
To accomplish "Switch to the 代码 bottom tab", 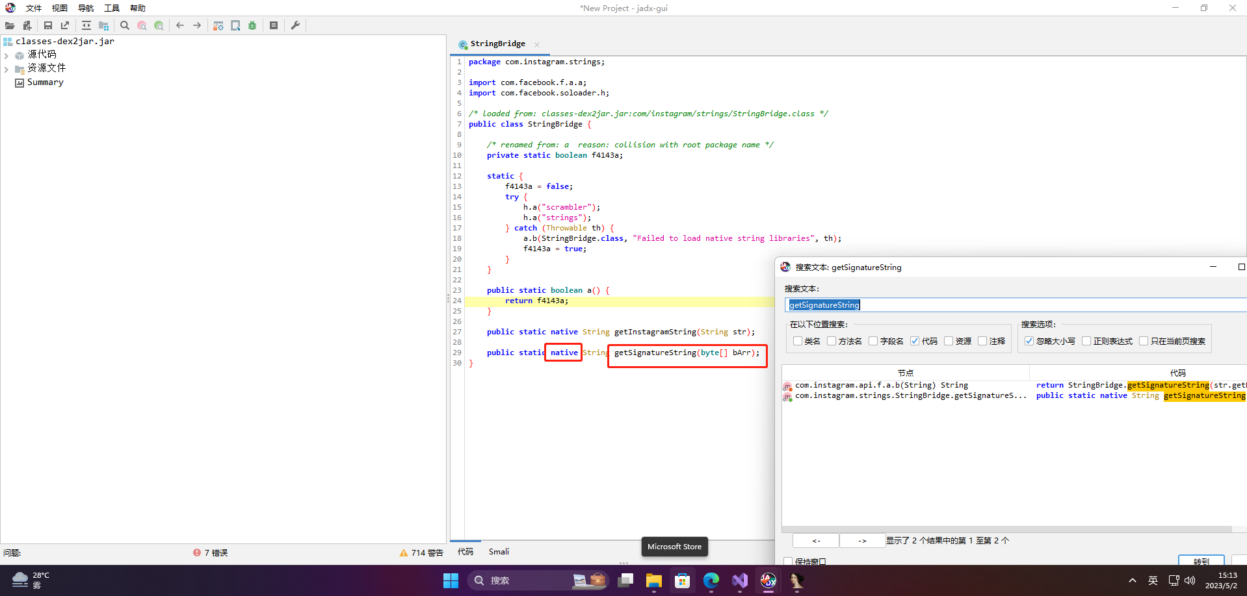I will pos(466,551).
